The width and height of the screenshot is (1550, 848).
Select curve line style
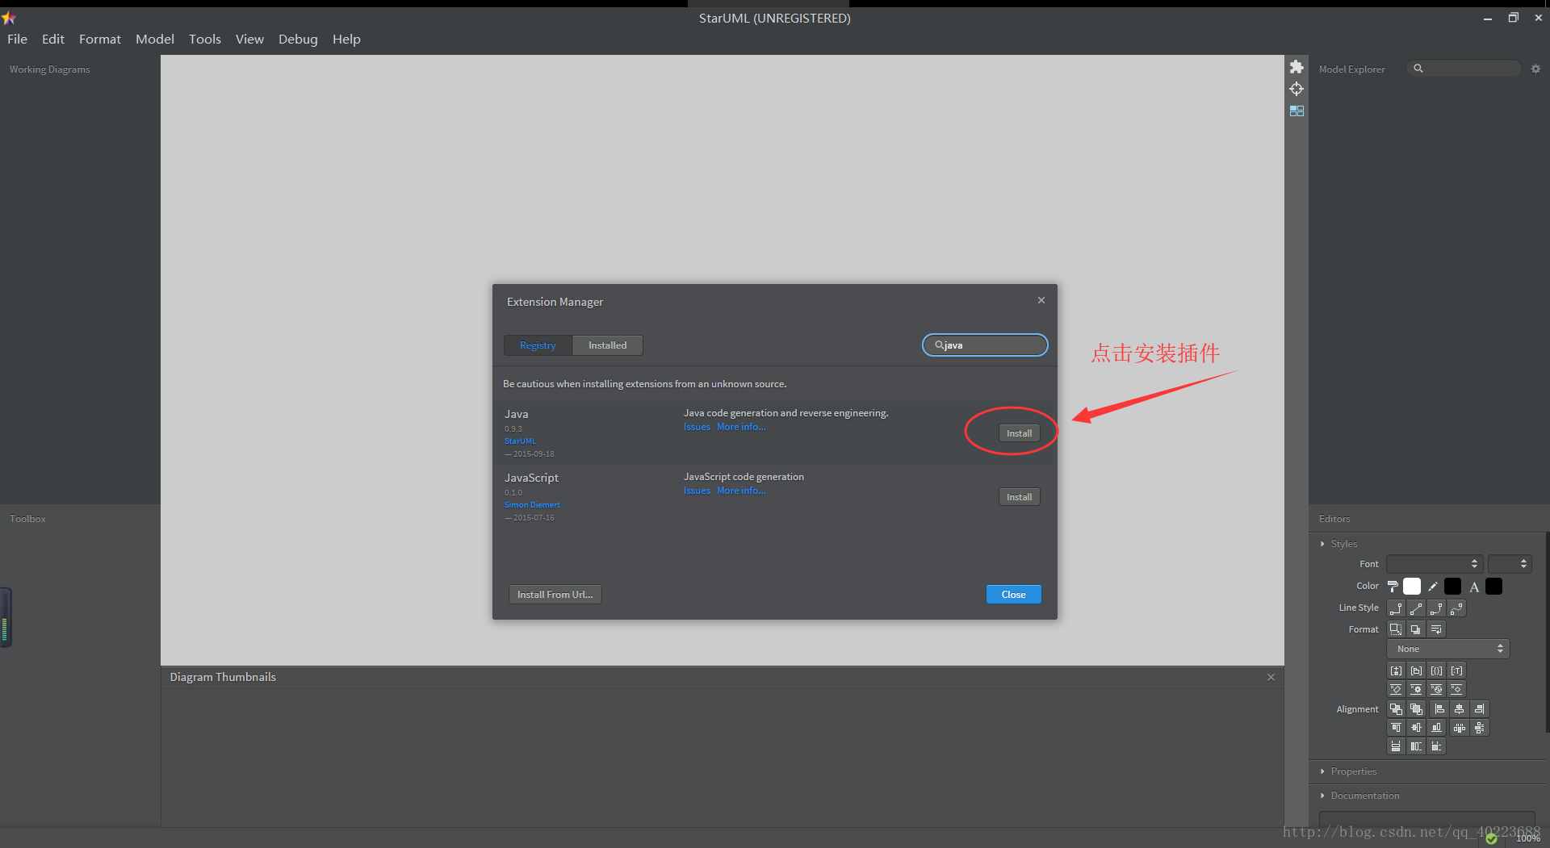click(x=1456, y=608)
